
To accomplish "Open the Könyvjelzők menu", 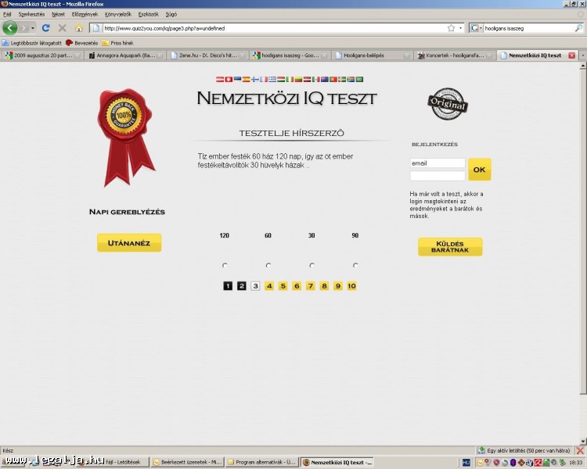I will point(118,14).
